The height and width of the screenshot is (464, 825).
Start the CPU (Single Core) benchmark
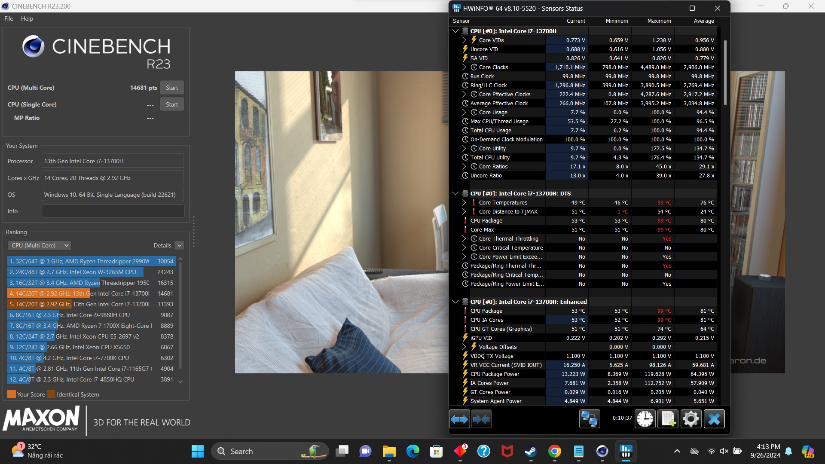click(x=172, y=104)
